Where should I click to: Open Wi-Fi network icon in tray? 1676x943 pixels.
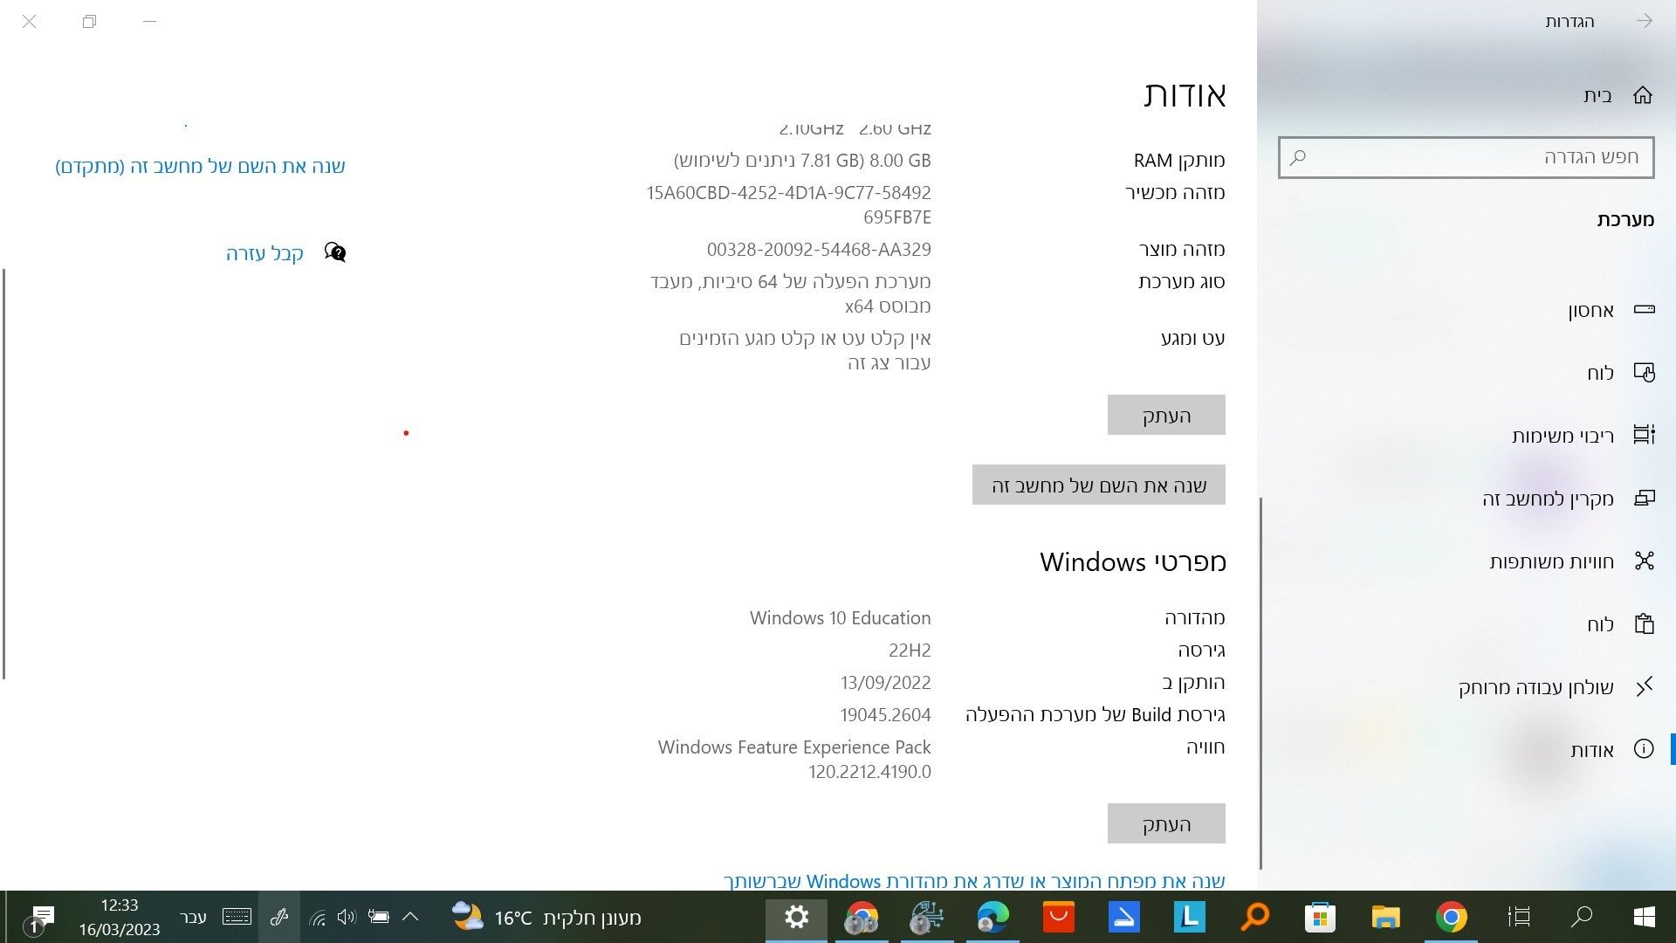pyautogui.click(x=318, y=917)
